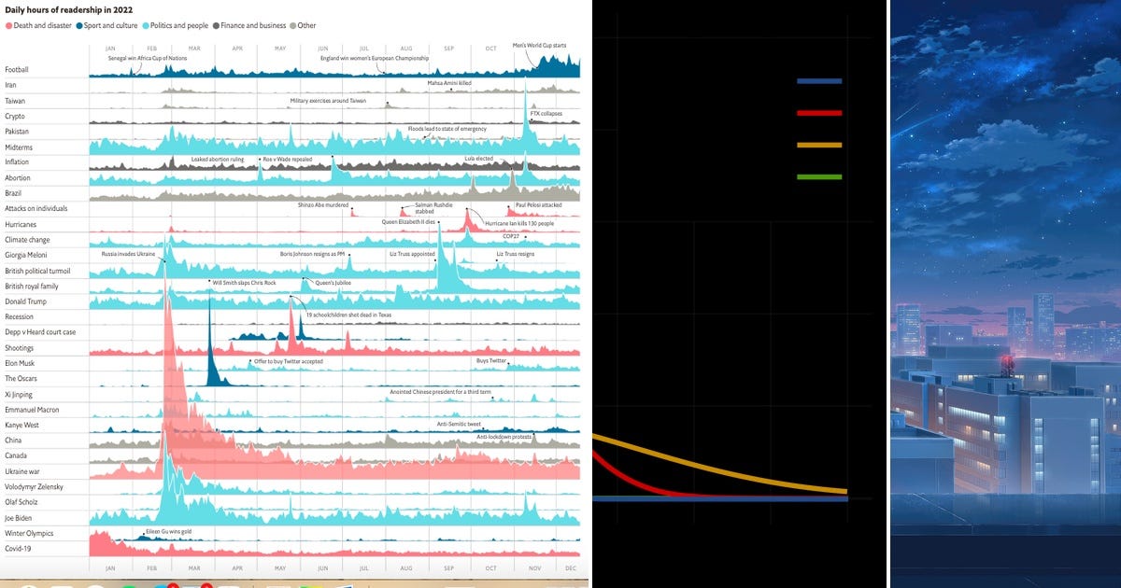Click the 'Buys Twitter' annotation

493,359
